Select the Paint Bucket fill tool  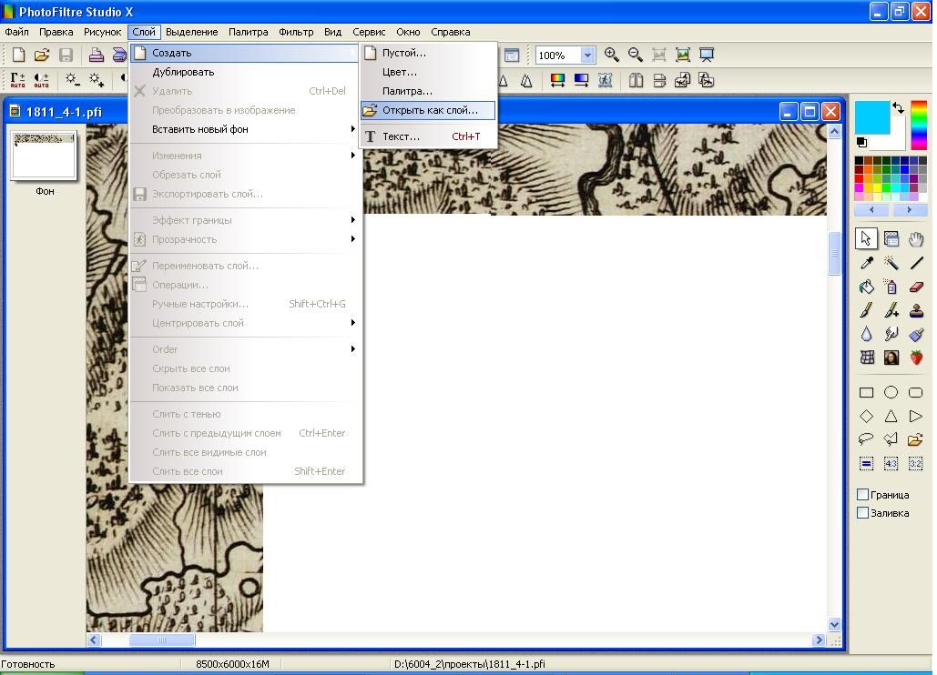click(866, 287)
